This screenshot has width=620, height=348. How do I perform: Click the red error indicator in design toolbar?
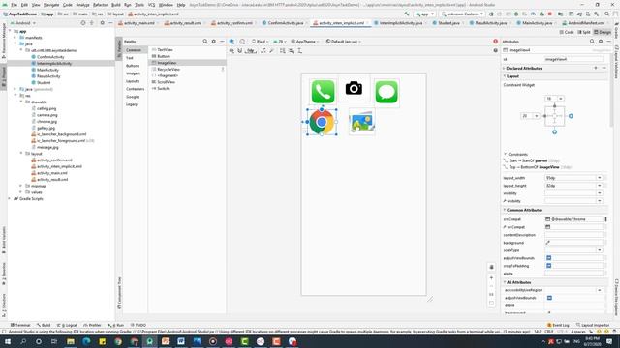[495, 41]
